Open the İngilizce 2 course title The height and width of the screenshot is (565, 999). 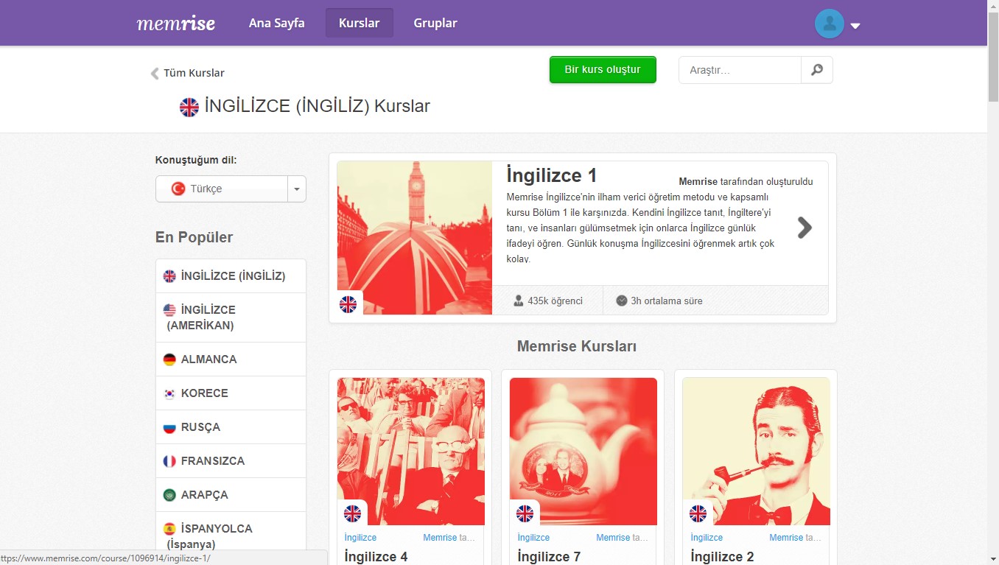[x=722, y=557]
